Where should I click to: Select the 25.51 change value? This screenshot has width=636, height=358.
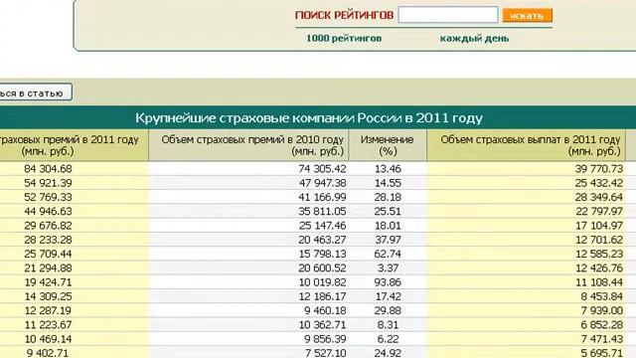(388, 211)
